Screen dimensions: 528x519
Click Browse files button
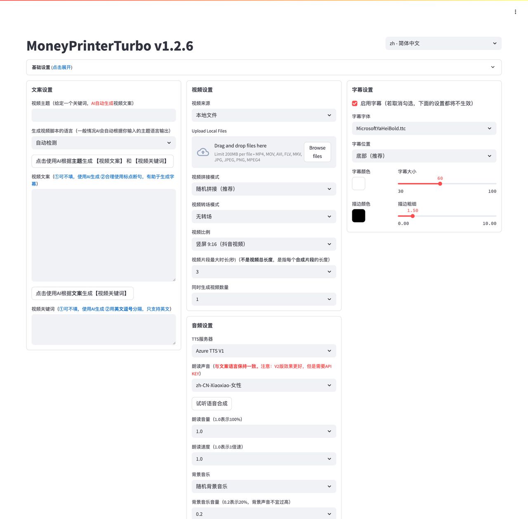(x=317, y=152)
